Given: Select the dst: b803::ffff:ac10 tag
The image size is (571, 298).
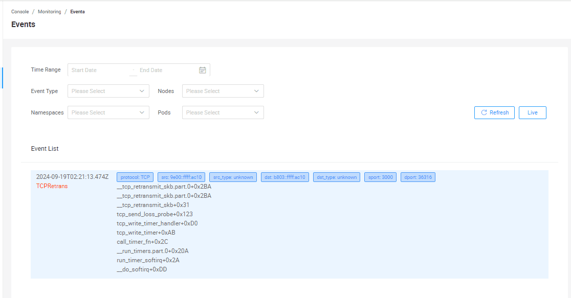Looking at the screenshot, I should 284,177.
